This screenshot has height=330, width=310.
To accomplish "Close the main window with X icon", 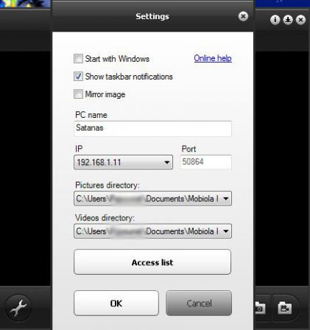I will click(300, 20).
